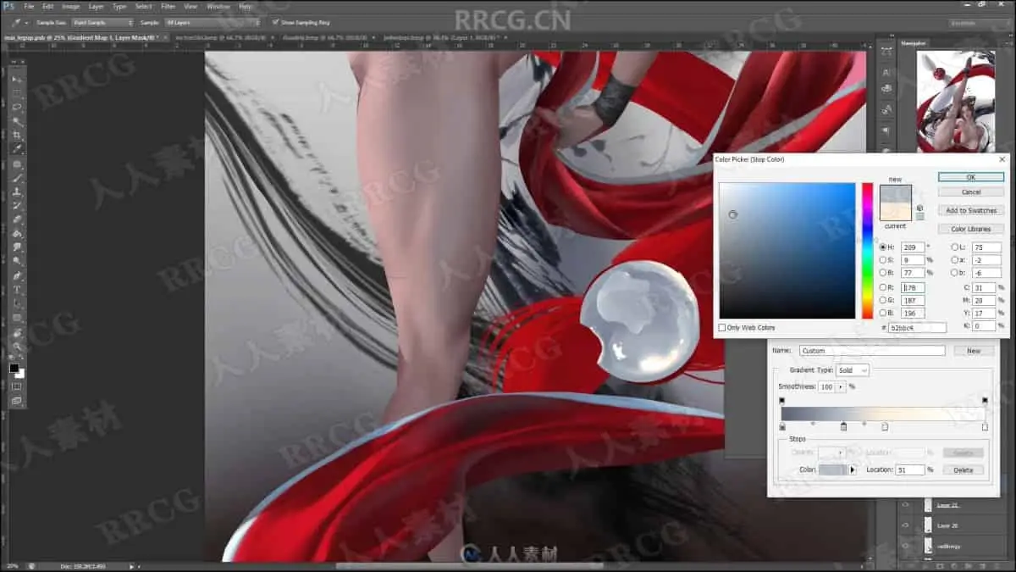Click the vertical hue slider strip
The image size is (1016, 572).
click(867, 251)
